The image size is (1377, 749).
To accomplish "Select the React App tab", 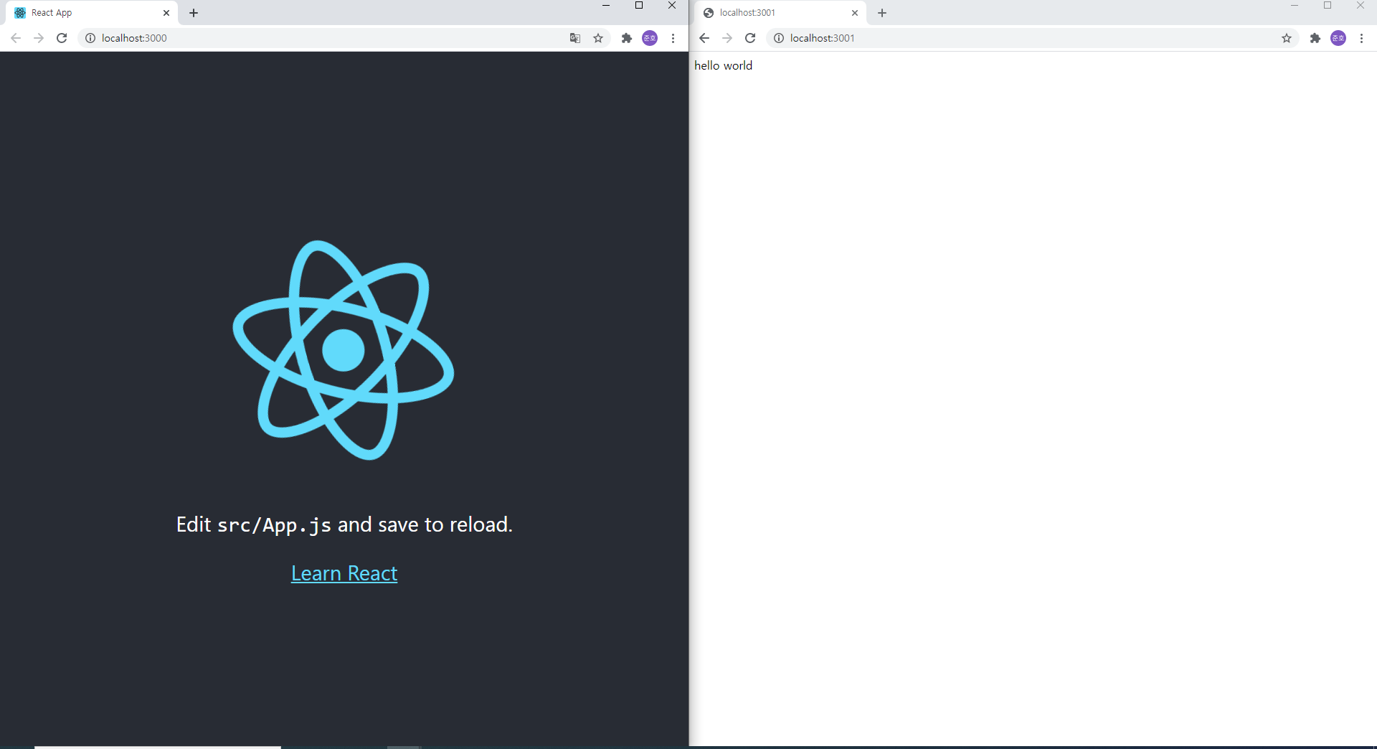I will point(92,13).
